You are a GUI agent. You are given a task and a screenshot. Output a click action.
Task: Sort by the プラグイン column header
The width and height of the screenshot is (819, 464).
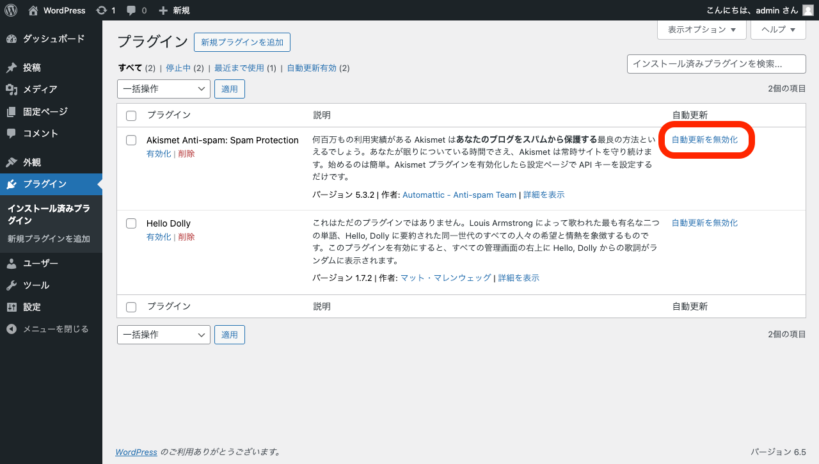[169, 115]
